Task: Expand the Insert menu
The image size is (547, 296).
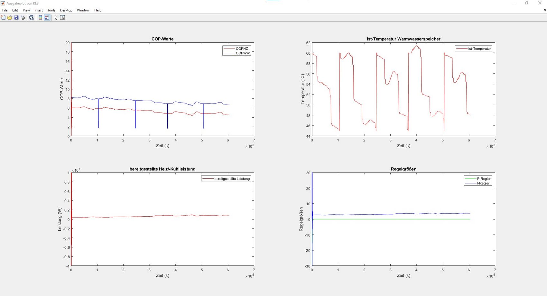Action: [x=39, y=10]
